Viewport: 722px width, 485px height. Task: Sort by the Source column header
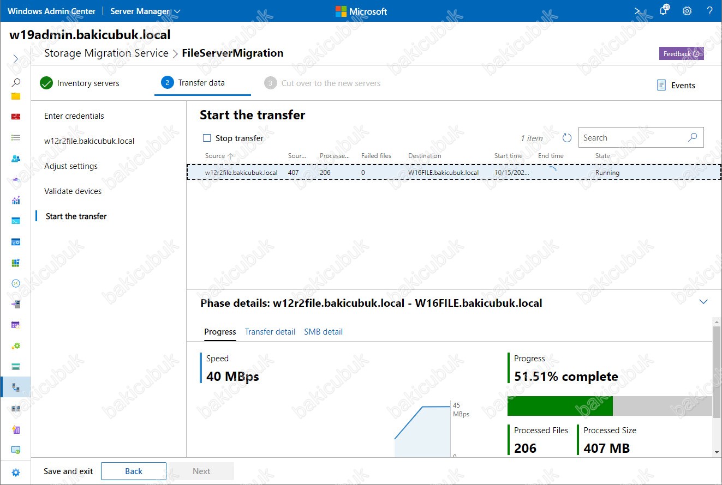pos(219,156)
